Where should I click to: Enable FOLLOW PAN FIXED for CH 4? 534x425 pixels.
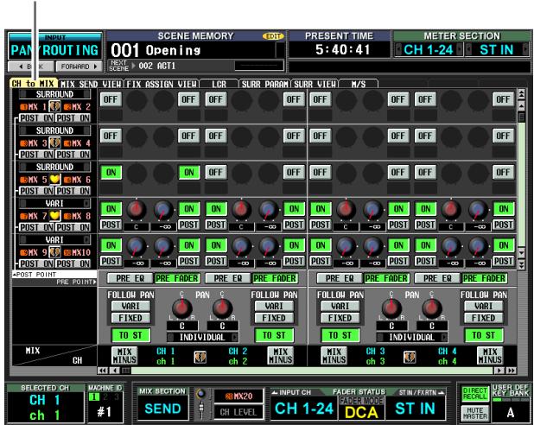tap(483, 318)
